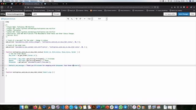Open the FOSS bookmarks folder
This screenshot has height=110, width=196.
(x=58, y=11)
